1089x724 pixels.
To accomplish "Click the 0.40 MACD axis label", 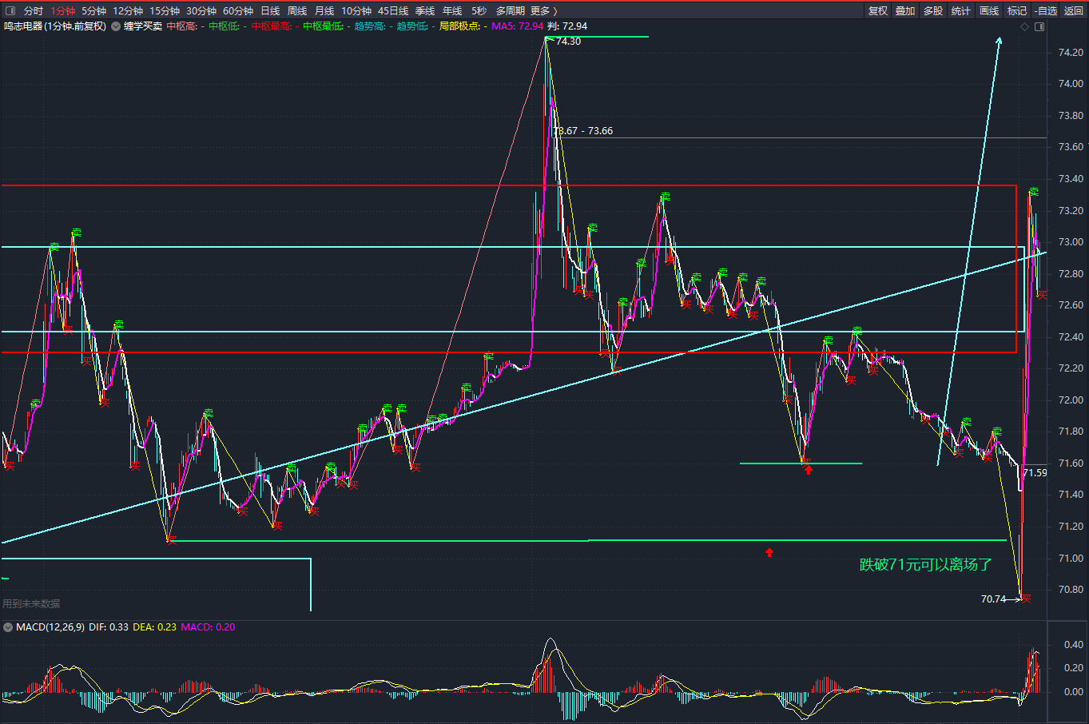I will 1074,645.
